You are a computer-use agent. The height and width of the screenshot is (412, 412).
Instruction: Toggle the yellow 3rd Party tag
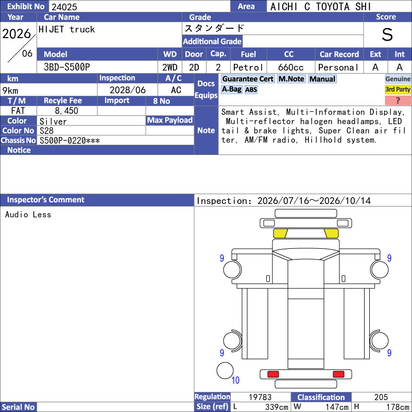398,90
